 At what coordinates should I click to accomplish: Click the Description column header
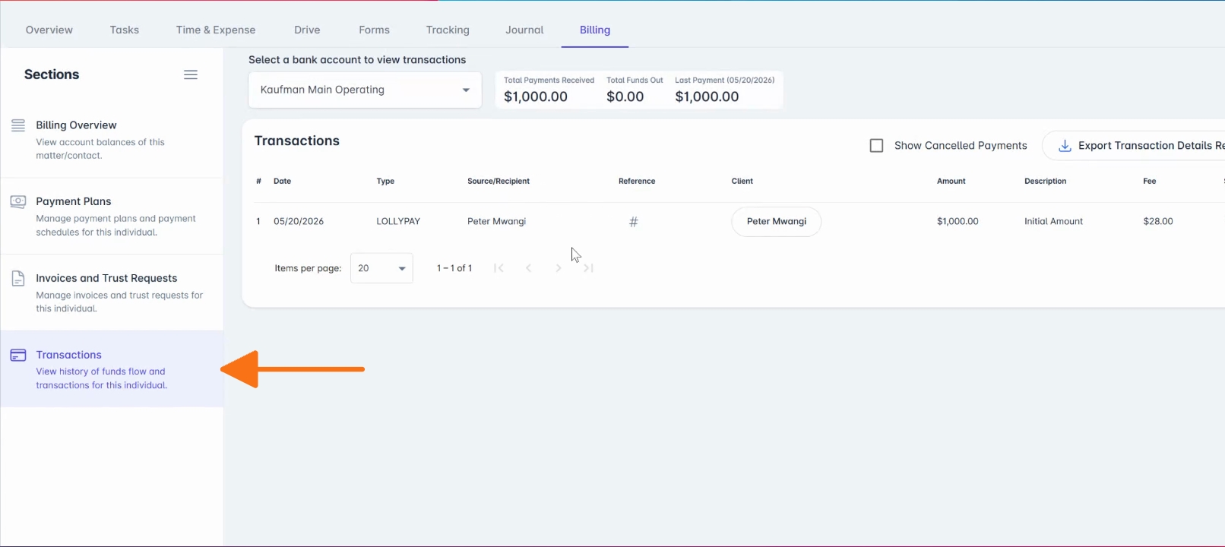click(x=1046, y=182)
